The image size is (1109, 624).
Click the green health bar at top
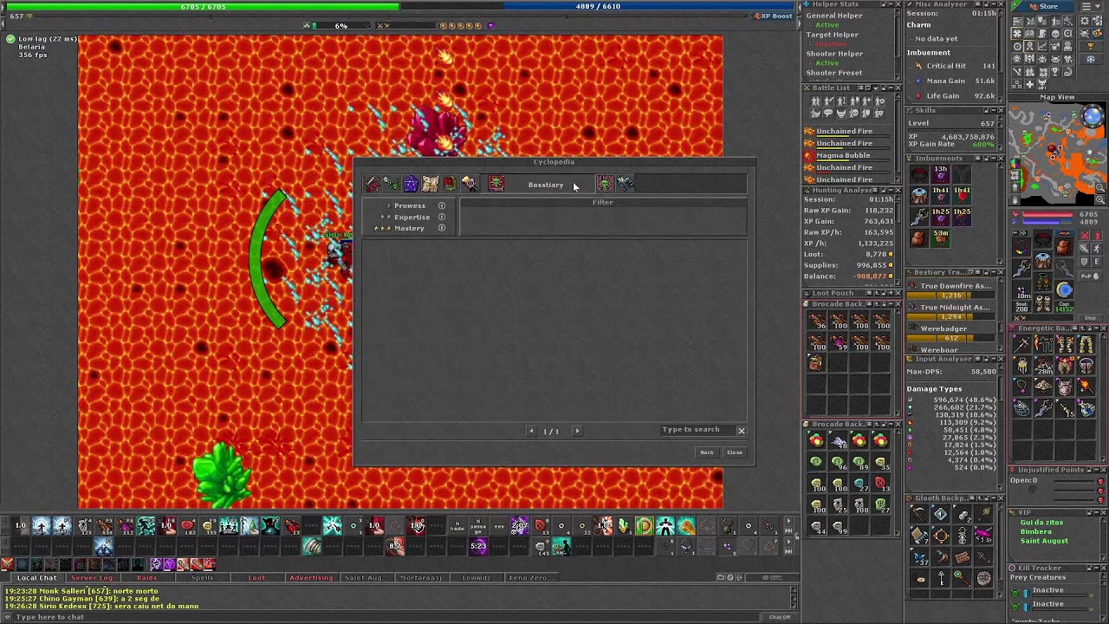pyautogui.click(x=203, y=6)
